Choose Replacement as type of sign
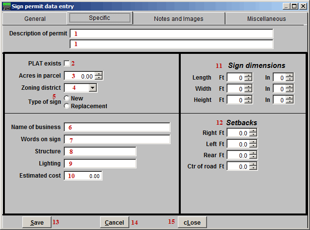 click(x=67, y=106)
